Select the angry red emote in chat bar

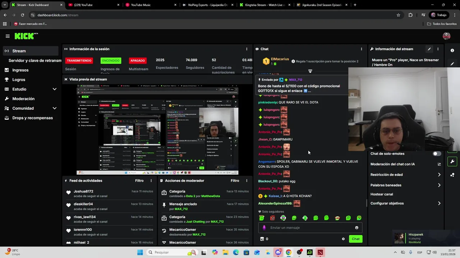pos(272,218)
